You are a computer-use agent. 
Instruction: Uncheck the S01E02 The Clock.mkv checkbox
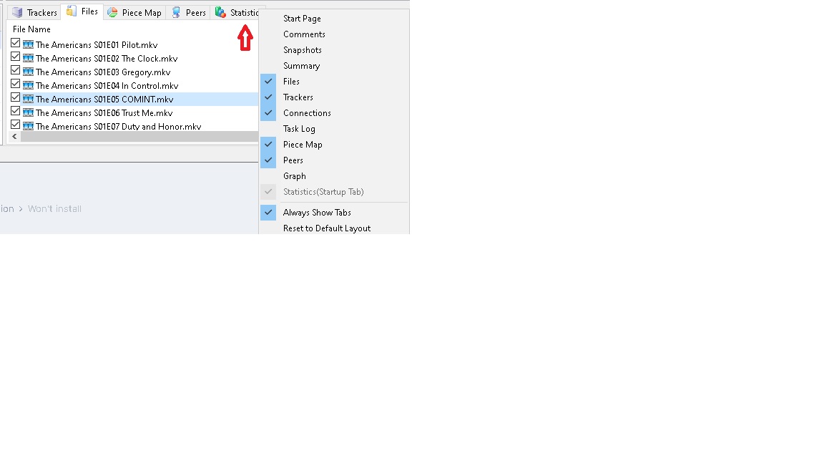[15, 57]
